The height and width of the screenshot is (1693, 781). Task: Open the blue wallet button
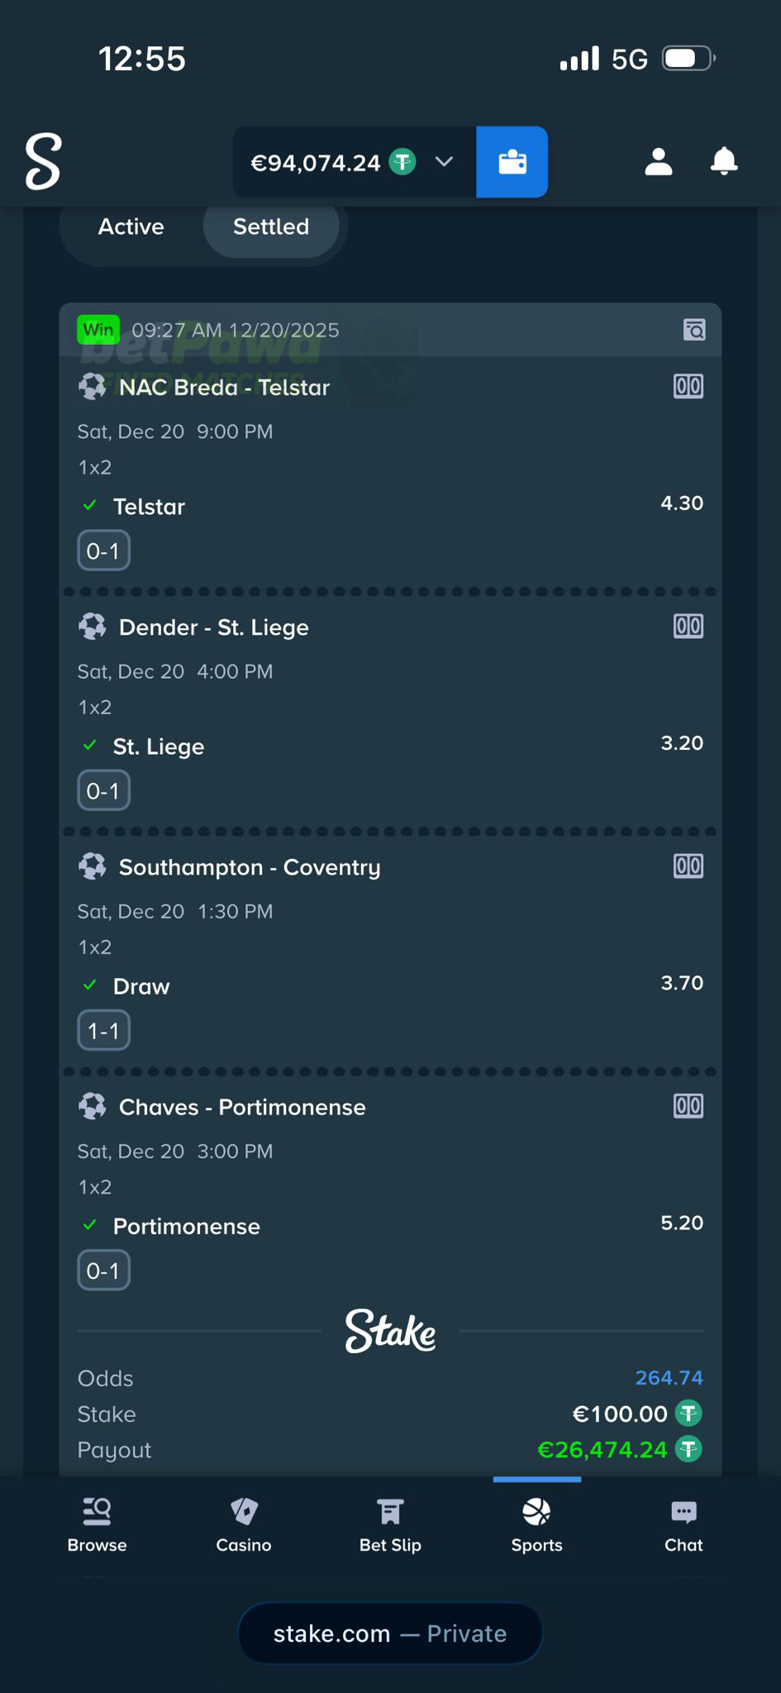point(512,162)
